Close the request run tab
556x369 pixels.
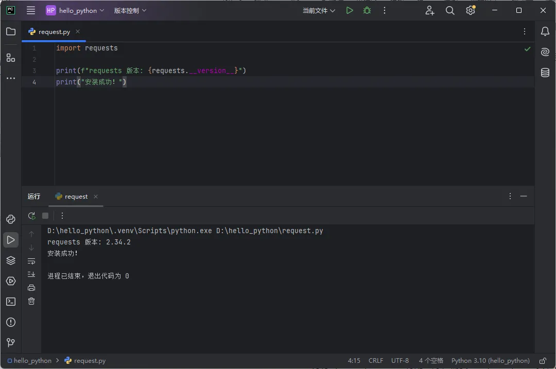(96, 197)
